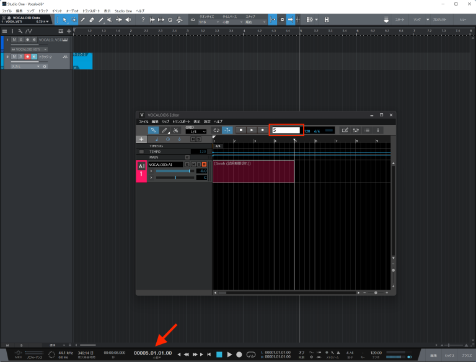476x362 pixels.
Task: Open the GRID 1/4 dropdown
Action: pyautogui.click(x=196, y=132)
